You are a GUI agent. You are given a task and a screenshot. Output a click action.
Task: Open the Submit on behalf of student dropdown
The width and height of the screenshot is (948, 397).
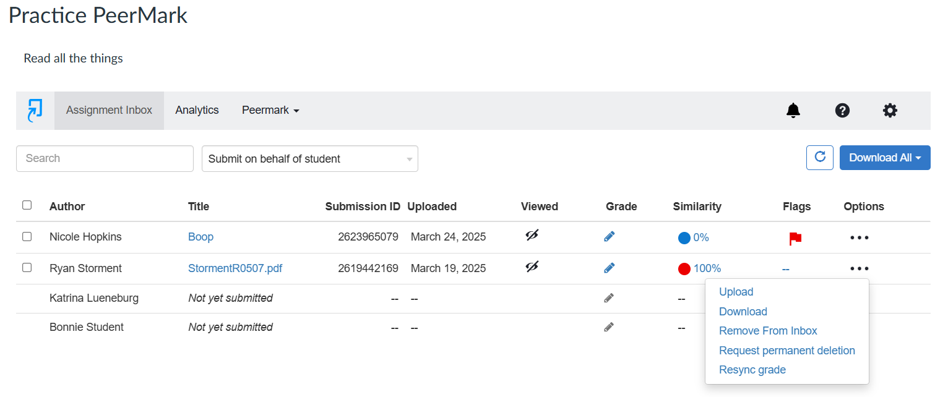(310, 159)
